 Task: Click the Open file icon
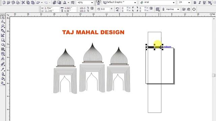(x=8, y=2)
